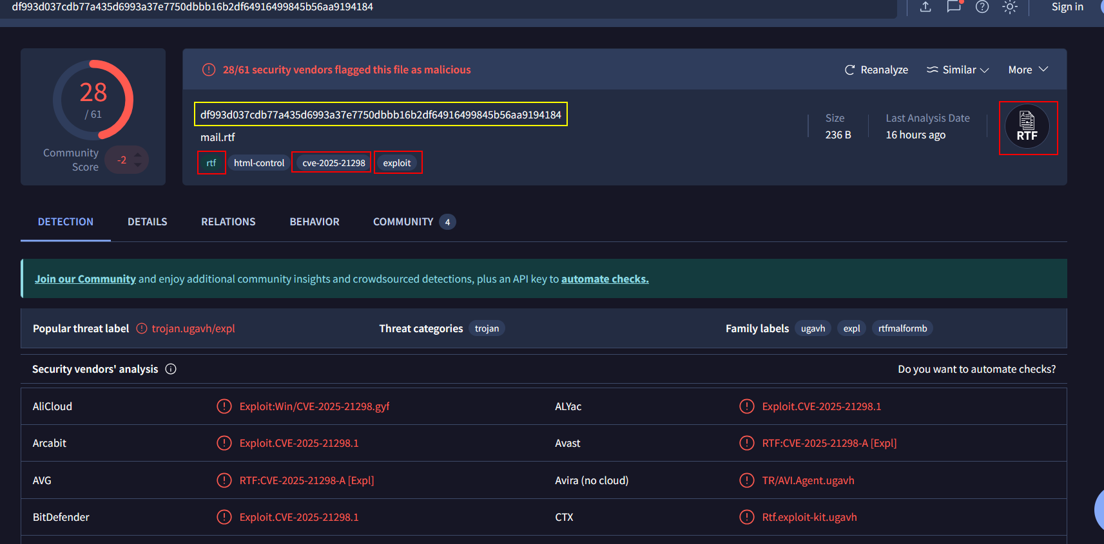The height and width of the screenshot is (544, 1104).
Task: Click ALYac detection alert icon
Action: [x=747, y=406]
